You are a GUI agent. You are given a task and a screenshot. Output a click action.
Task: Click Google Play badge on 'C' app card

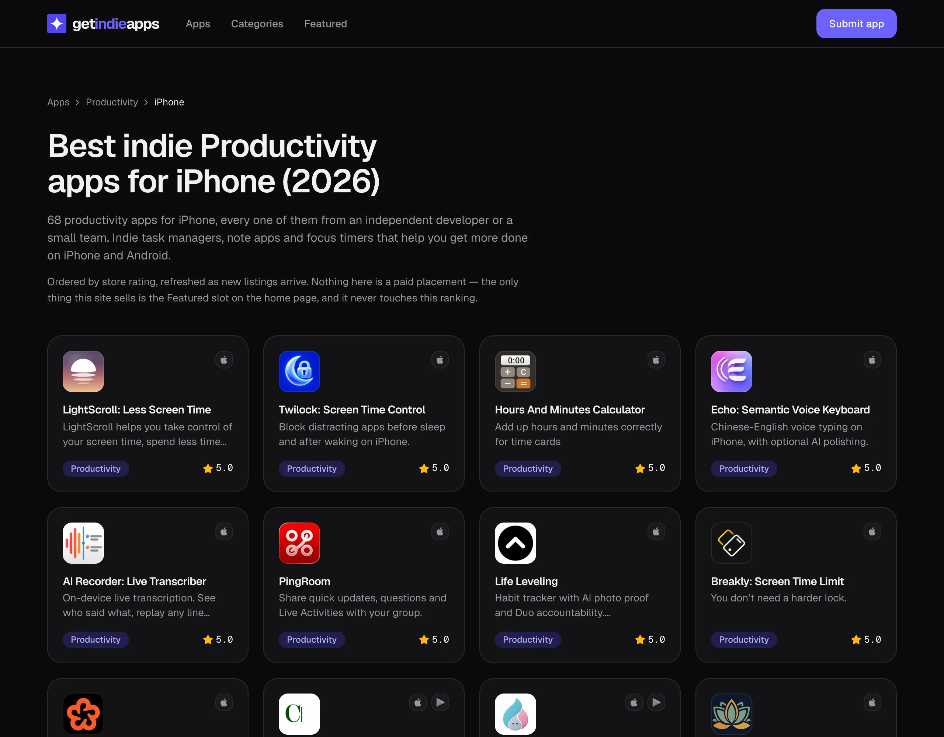click(x=440, y=703)
